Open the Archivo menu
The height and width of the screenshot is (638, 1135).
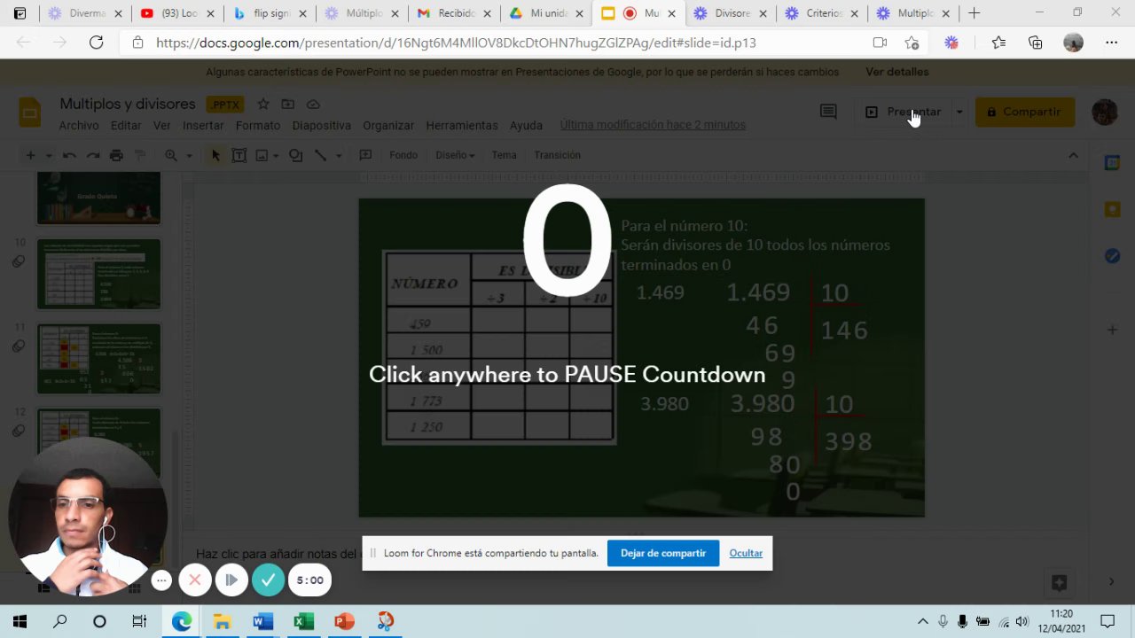[x=79, y=126]
